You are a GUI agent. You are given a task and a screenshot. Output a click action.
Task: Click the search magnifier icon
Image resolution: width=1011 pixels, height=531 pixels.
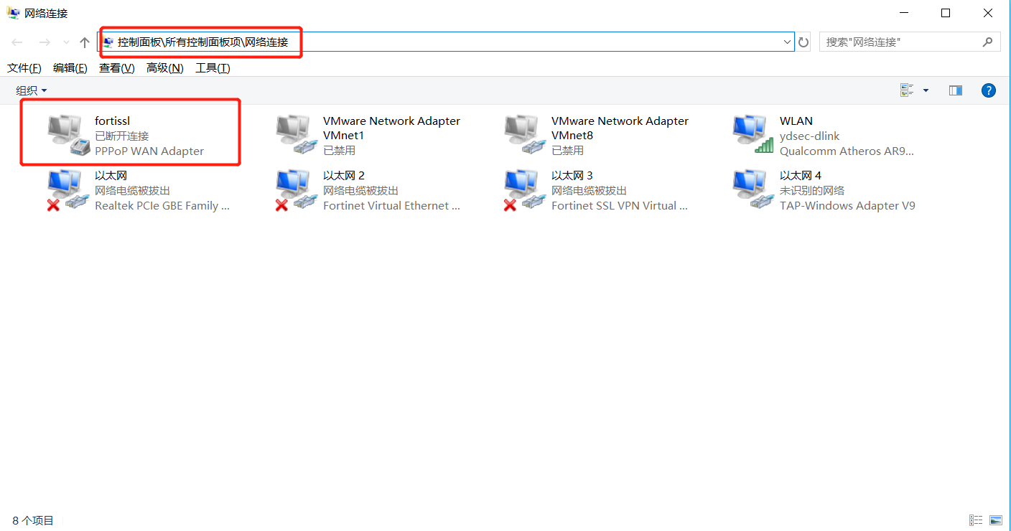[988, 42]
